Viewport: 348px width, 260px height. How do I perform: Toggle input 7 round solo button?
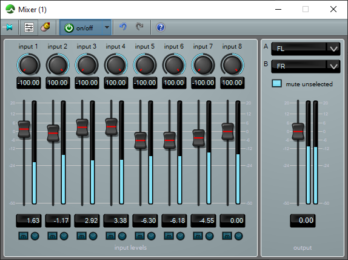tap(209, 236)
